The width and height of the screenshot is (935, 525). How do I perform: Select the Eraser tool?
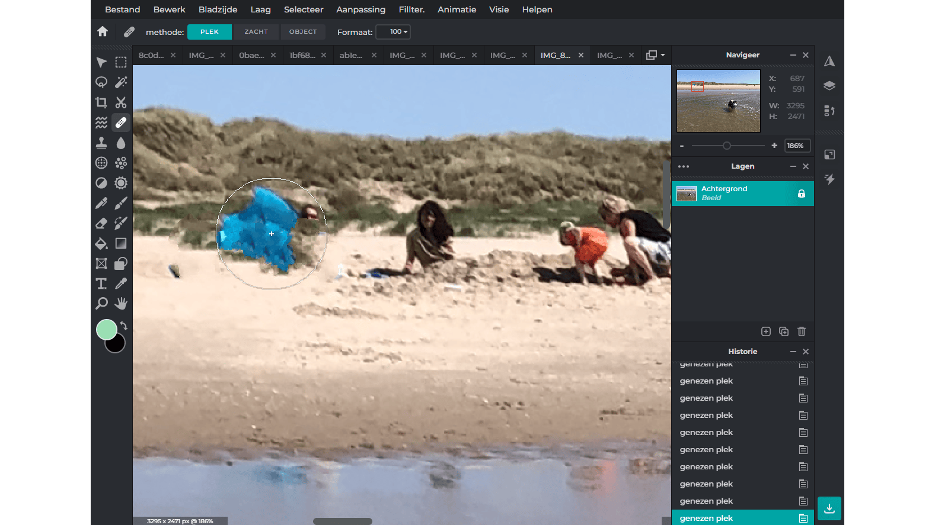[x=101, y=223]
